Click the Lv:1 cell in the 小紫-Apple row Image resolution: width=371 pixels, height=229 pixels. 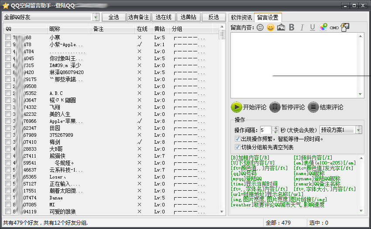coord(159,44)
